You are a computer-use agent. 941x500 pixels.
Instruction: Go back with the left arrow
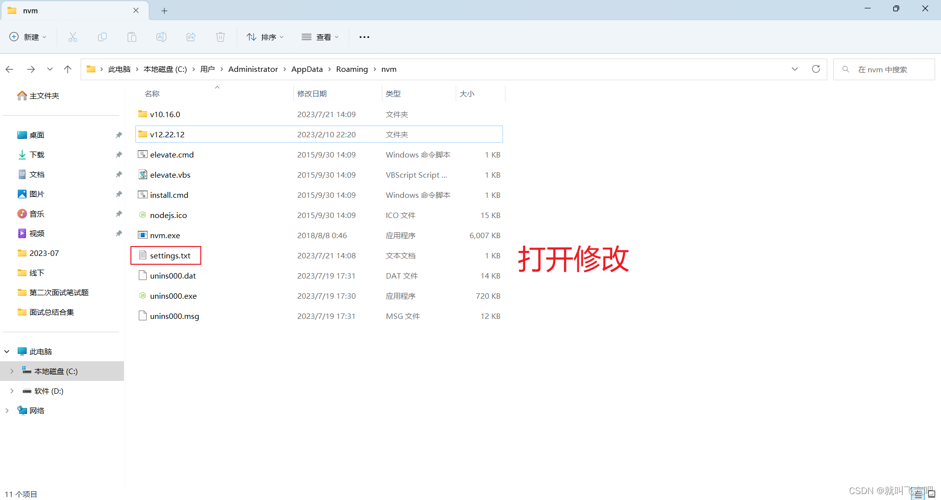coord(9,69)
